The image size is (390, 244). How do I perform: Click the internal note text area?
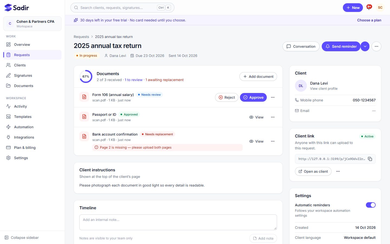coord(178,222)
